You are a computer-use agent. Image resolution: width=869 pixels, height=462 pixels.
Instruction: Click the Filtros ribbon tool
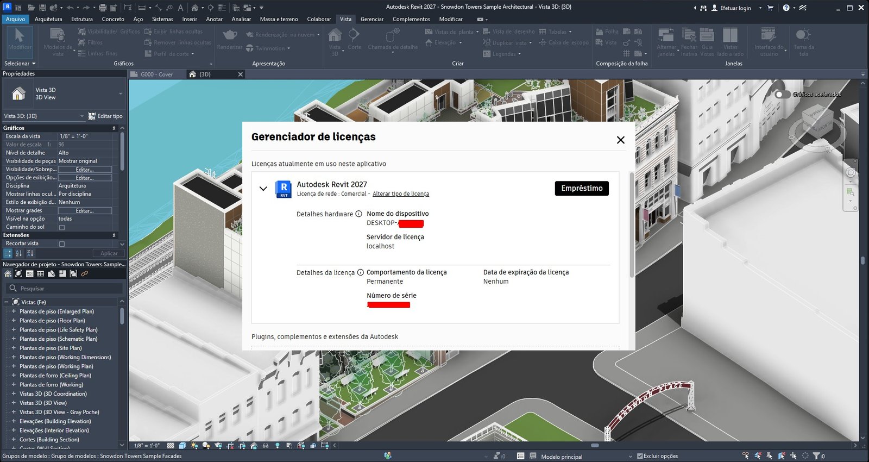pos(90,42)
